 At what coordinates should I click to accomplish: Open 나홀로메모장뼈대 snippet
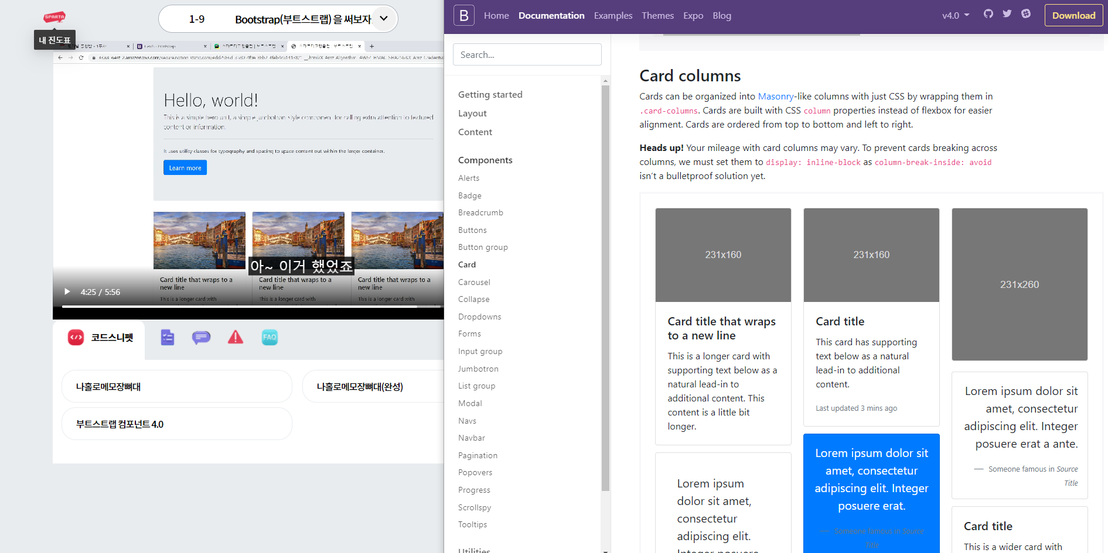177,386
